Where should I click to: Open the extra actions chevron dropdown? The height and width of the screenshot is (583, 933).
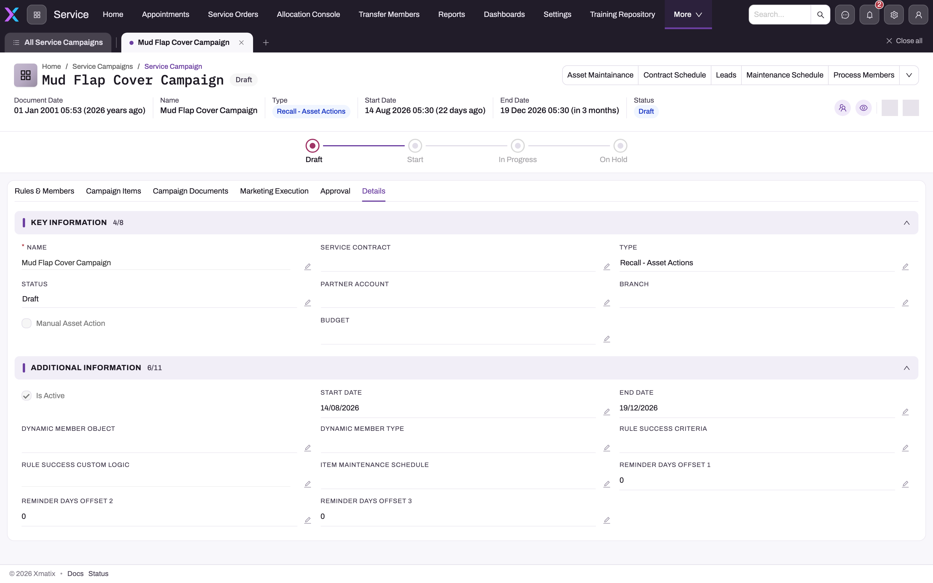click(x=909, y=75)
